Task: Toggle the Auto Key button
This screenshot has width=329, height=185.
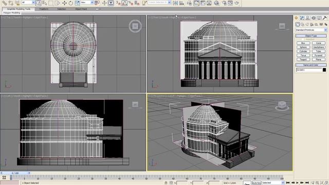Action: [x=257, y=183]
